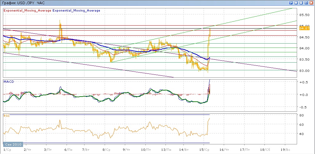Close the USD/JPY chart window
Viewport: 315px width, 154px height.
pos(311,3)
